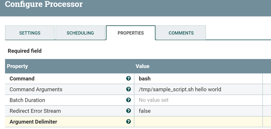The image size is (271, 129).
Task: Click the Value column header
Action: click(x=143, y=66)
